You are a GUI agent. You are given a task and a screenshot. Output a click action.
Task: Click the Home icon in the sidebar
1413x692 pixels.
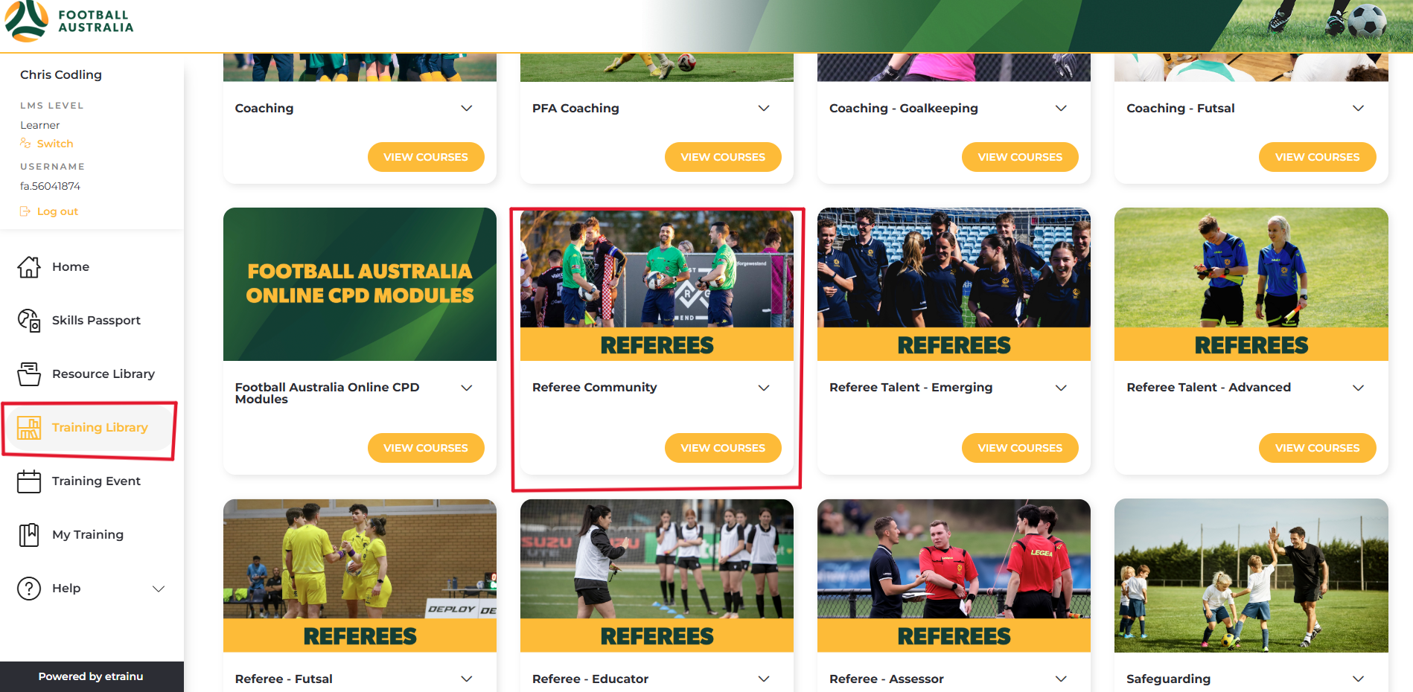29,266
